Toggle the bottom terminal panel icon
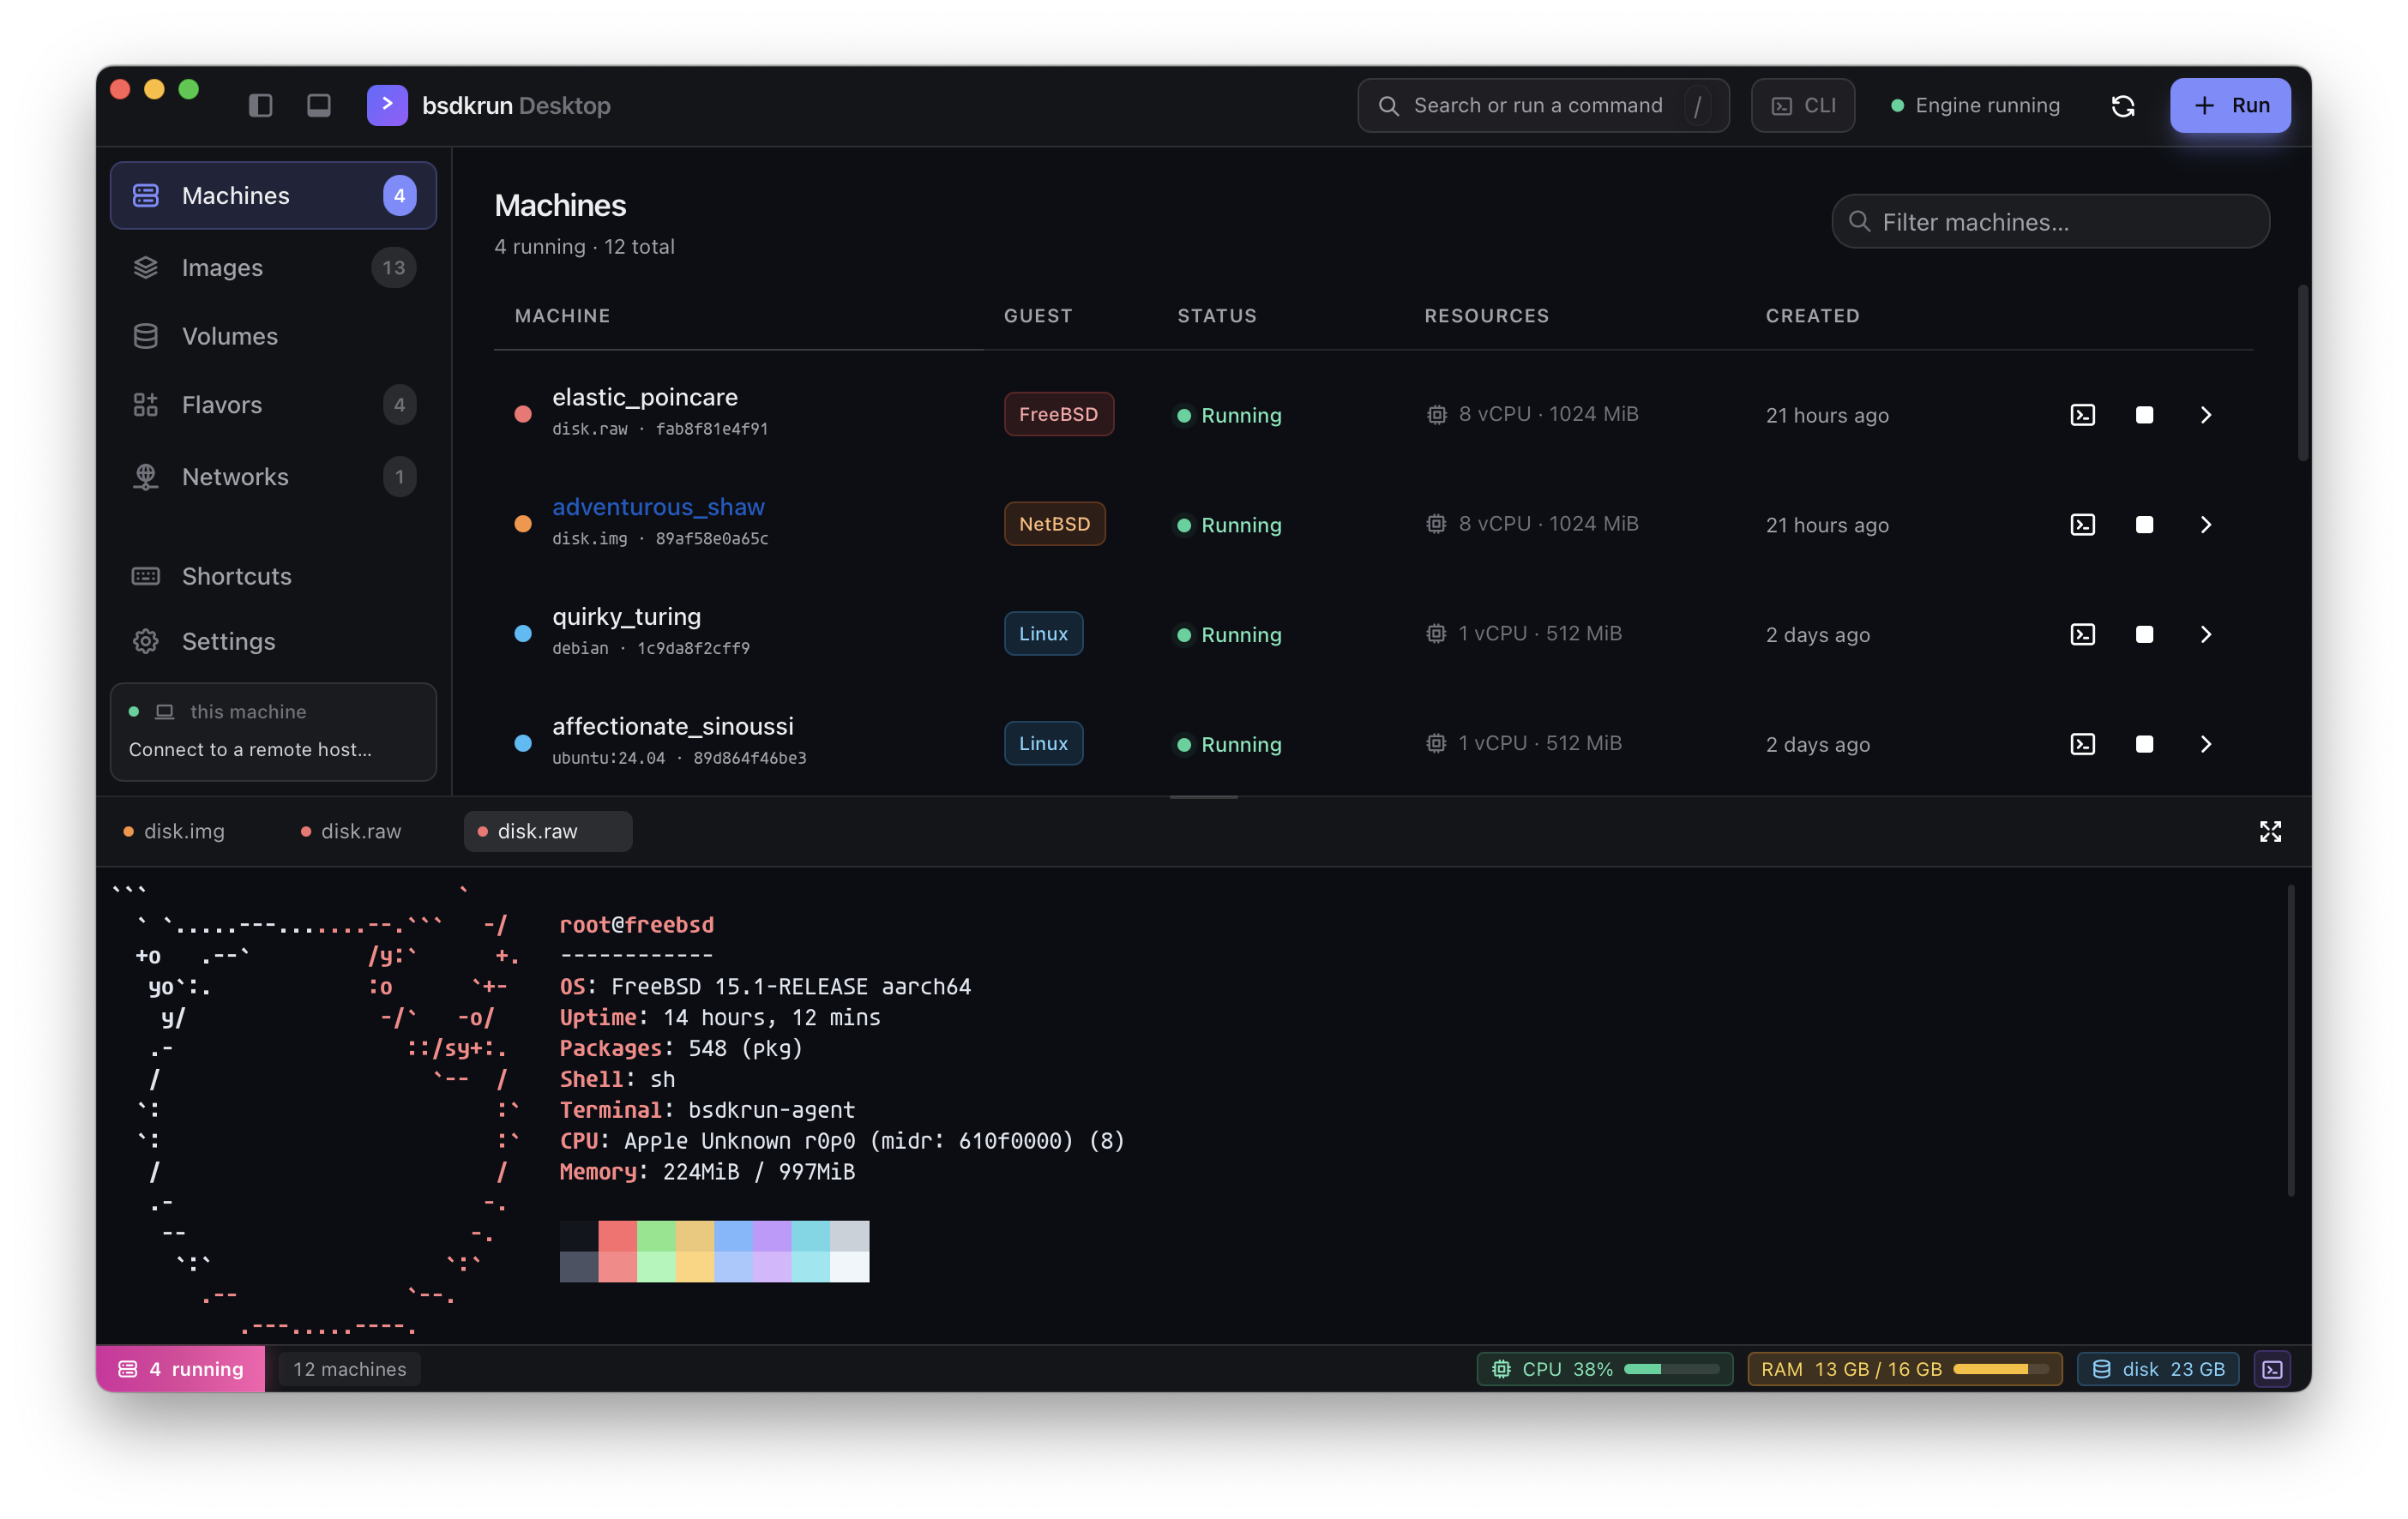Image resolution: width=2408 pixels, height=1519 pixels. [318, 105]
